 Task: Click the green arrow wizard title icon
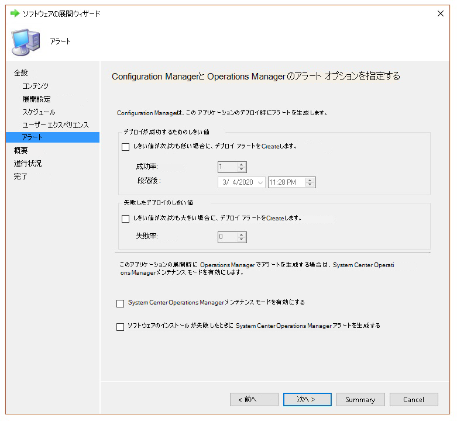[15, 13]
